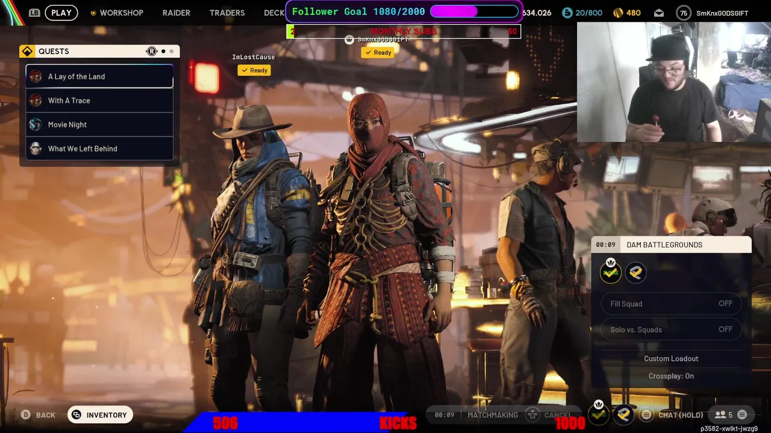Open the INVENTORY button
The height and width of the screenshot is (433, 771).
click(100, 415)
